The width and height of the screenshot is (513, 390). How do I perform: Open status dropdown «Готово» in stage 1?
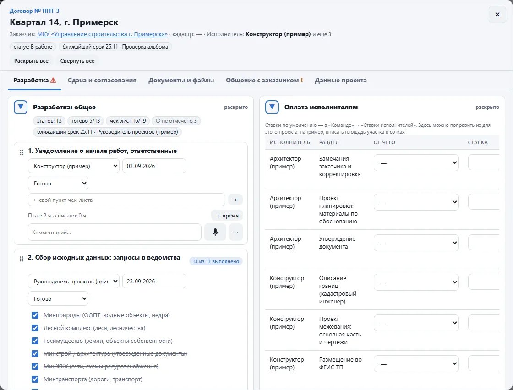(58, 183)
